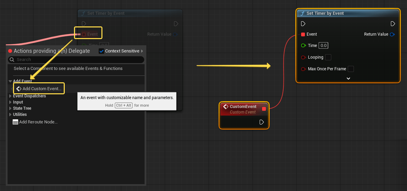The width and height of the screenshot is (407, 191).
Task: Toggle the Context Sensitive checkbox
Action: coord(101,51)
